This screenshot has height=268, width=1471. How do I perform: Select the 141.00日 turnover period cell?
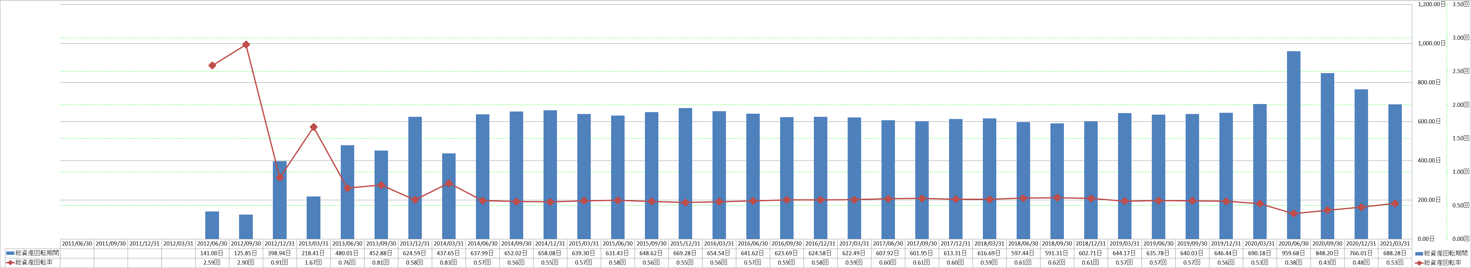(x=212, y=253)
